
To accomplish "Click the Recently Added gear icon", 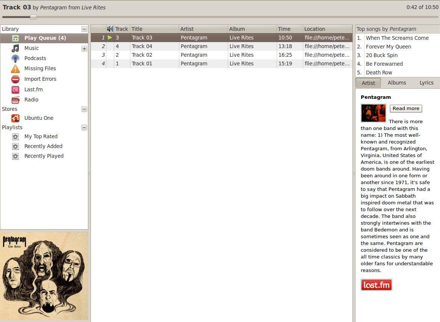I will point(15,147).
